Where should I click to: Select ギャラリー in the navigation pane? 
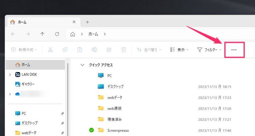tap(28, 84)
